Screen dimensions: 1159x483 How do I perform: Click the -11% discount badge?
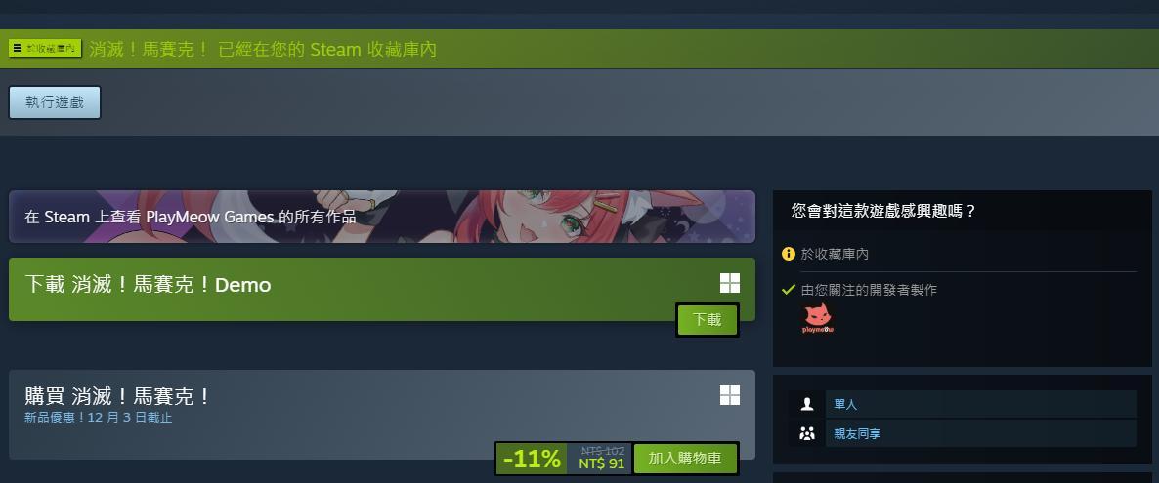pyautogui.click(x=532, y=459)
